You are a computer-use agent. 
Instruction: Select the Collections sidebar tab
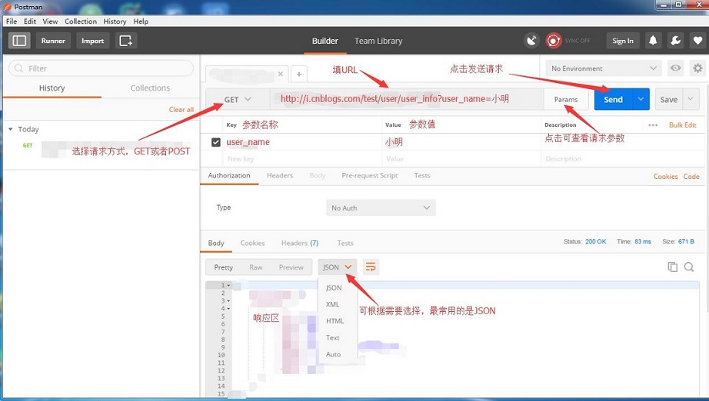[x=150, y=88]
